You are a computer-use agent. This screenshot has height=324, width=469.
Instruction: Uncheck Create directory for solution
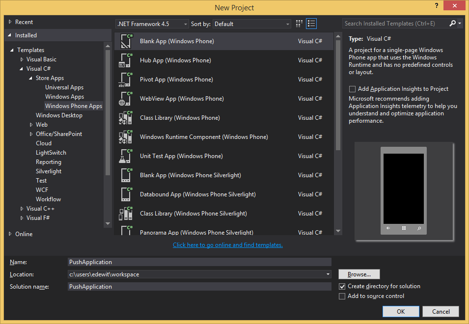tap(342, 286)
